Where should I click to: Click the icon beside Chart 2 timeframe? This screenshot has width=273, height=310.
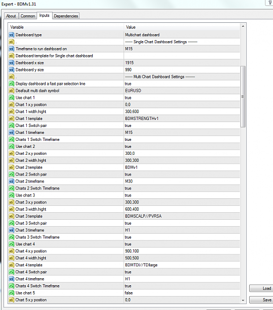click(x=11, y=182)
